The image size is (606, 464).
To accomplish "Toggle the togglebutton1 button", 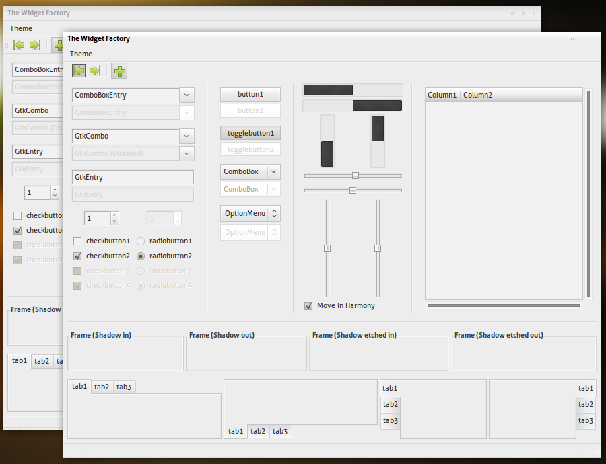I will point(250,133).
